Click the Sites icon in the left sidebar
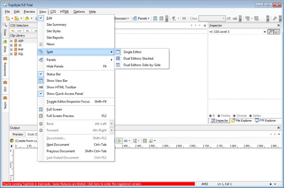 tap(5, 42)
